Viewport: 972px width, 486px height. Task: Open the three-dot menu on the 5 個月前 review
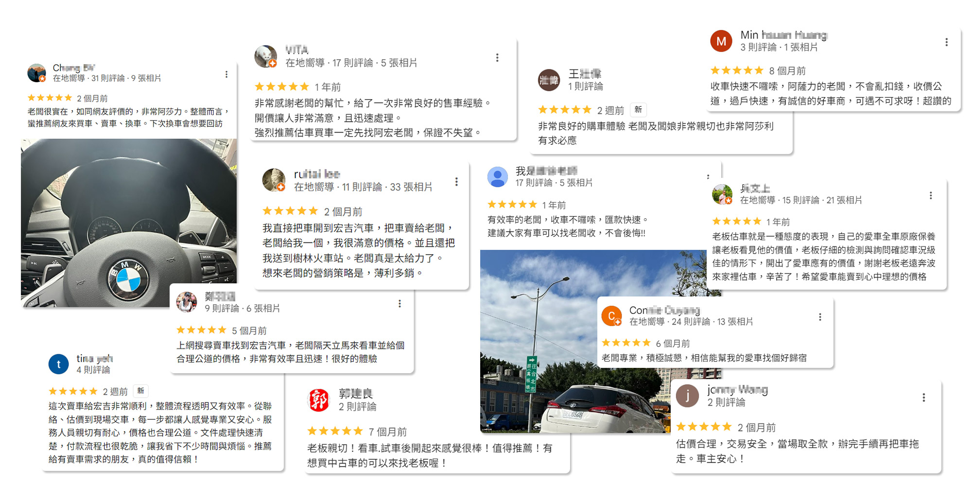[399, 304]
